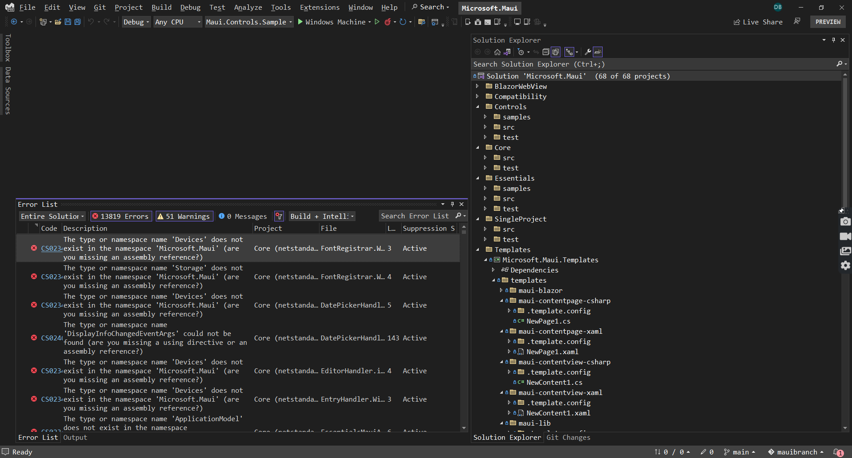Click the Error List vertical scrollbar
Screen dimensions: 852x458
464,328
